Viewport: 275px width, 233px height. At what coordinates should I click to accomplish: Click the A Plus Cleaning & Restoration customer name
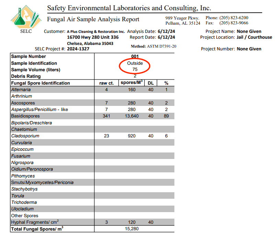pyautogui.click(x=96, y=32)
